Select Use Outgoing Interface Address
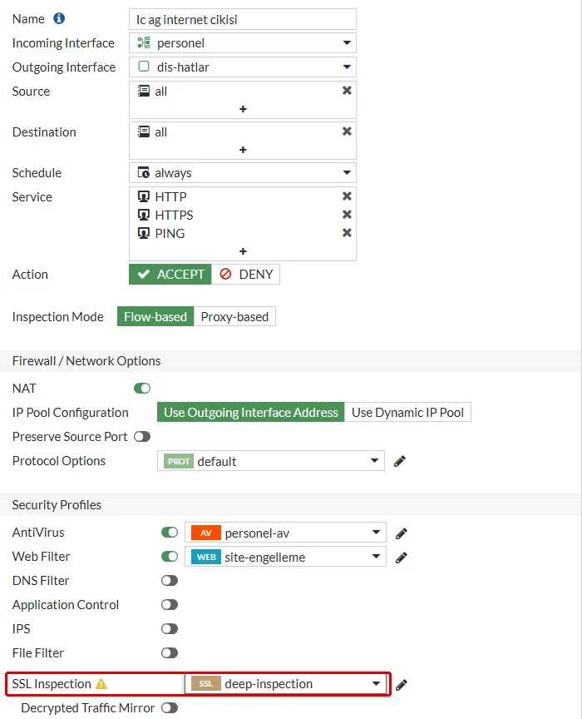 click(x=250, y=412)
